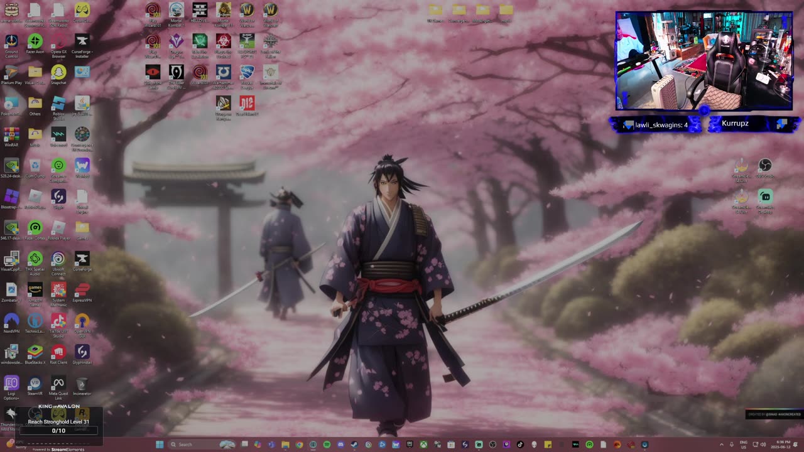Launch BlueStacks X from desktop
This screenshot has height=452, width=804.
(35, 354)
